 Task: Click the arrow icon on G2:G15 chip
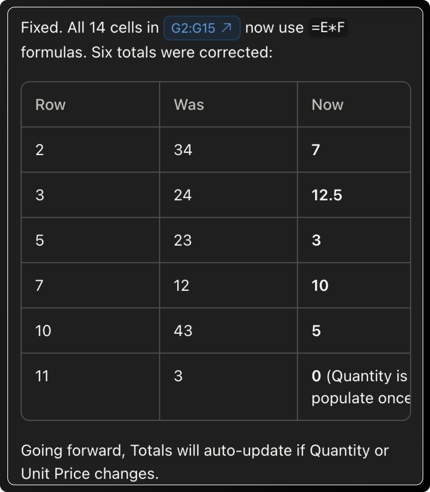[x=226, y=28]
